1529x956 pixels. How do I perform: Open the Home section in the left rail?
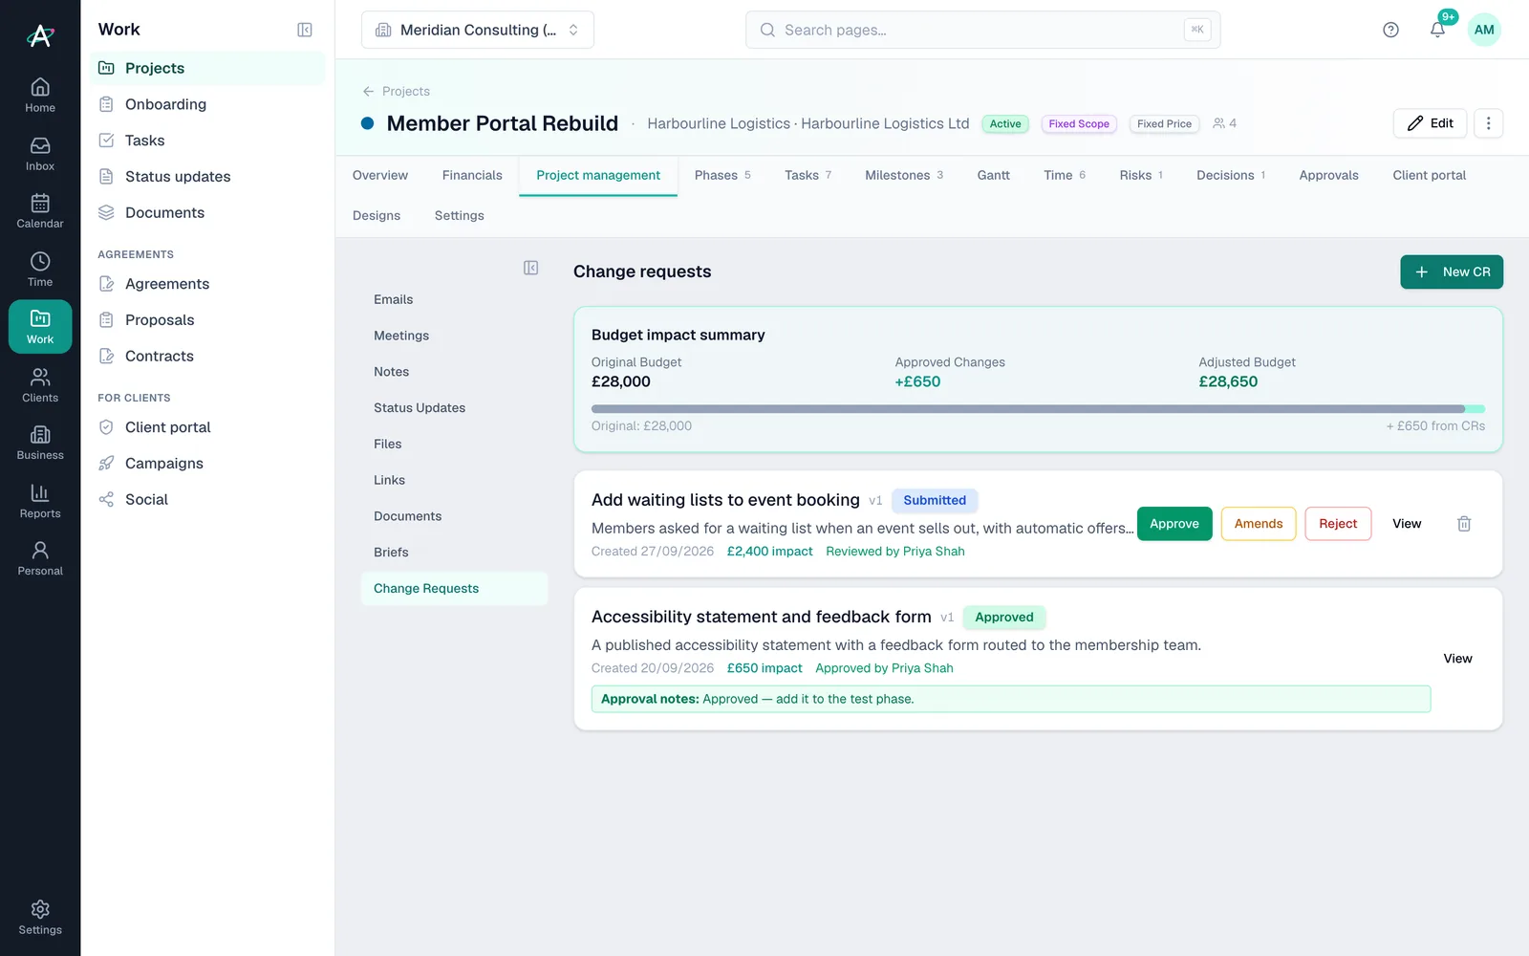(x=40, y=96)
